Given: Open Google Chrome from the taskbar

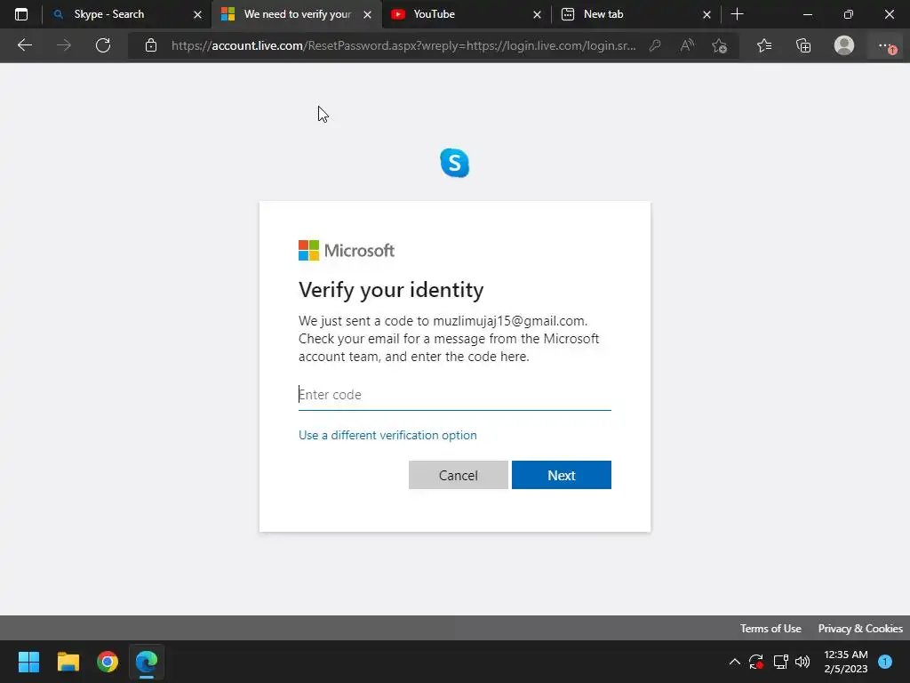Looking at the screenshot, I should pos(108,662).
